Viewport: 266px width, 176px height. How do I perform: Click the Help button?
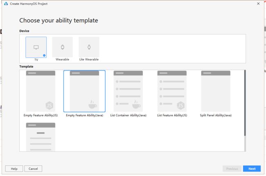[14, 169]
